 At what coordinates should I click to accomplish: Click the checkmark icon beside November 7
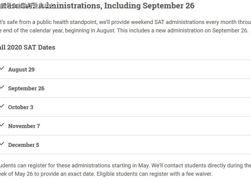(x=2, y=125)
